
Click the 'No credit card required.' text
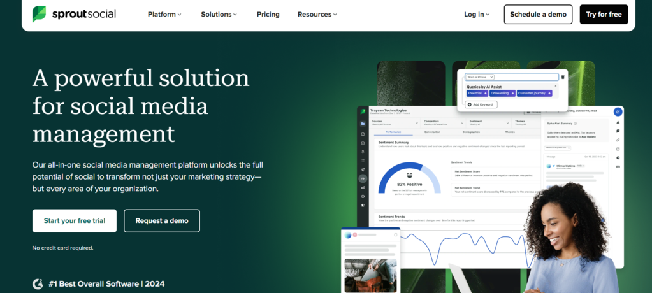coord(63,248)
